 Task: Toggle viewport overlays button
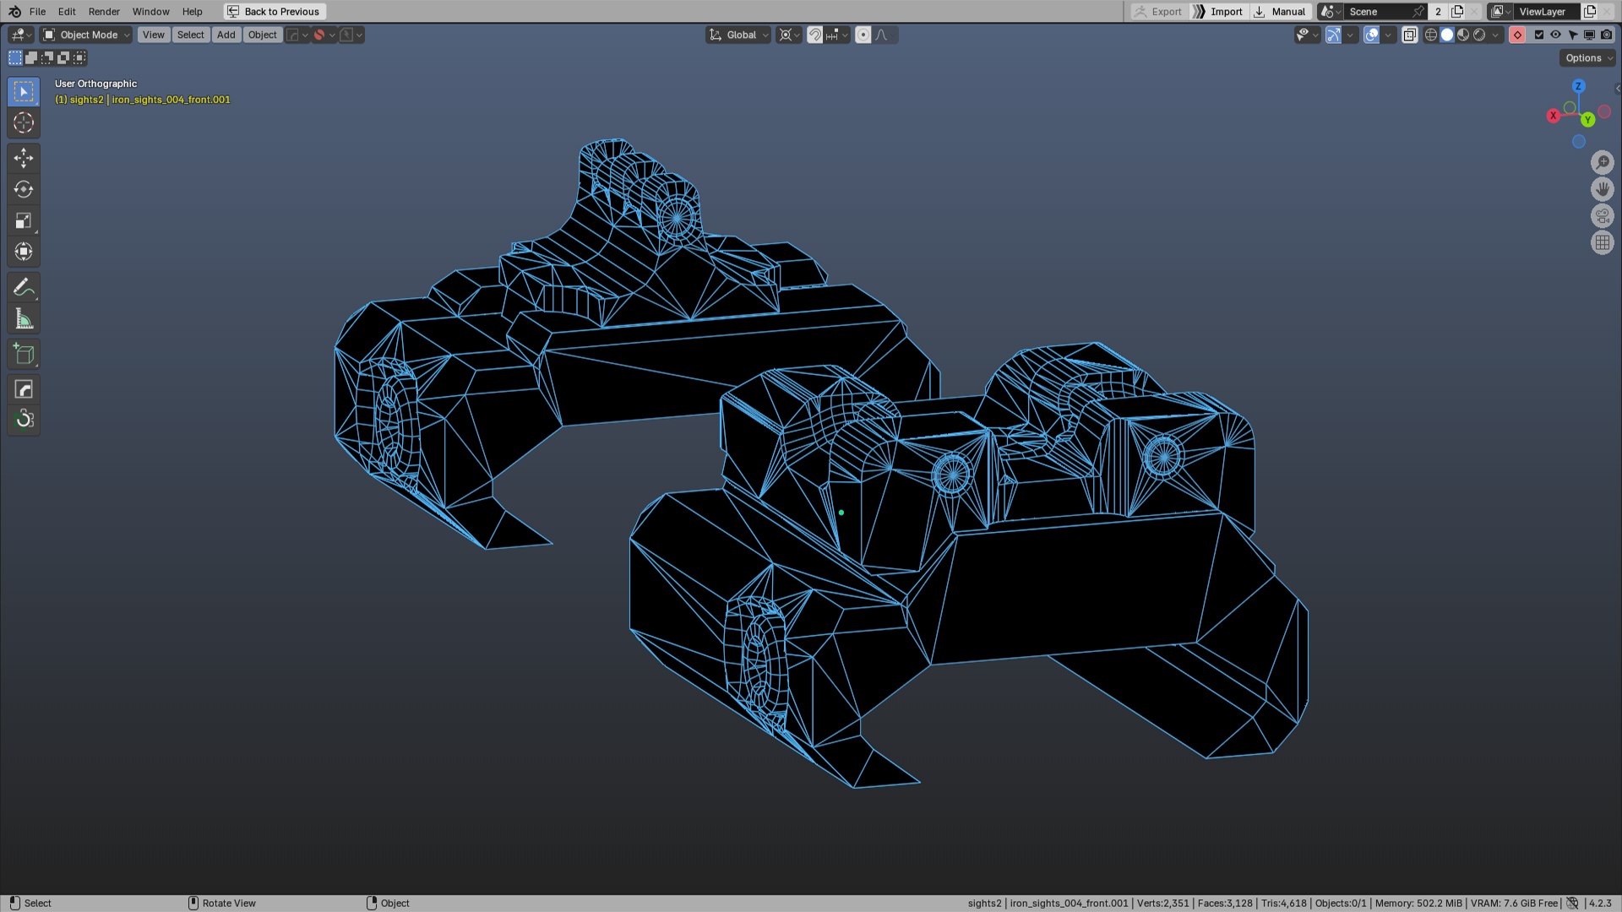[1371, 35]
